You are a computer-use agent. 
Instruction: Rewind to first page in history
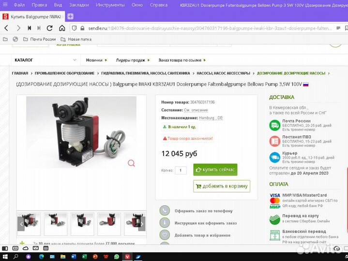tap(30, 28)
